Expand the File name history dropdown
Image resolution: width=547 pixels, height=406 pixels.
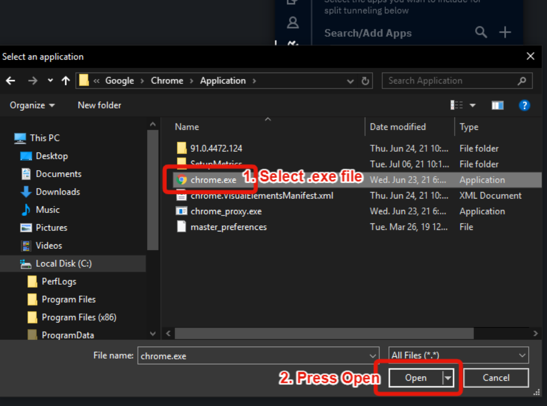pos(373,356)
